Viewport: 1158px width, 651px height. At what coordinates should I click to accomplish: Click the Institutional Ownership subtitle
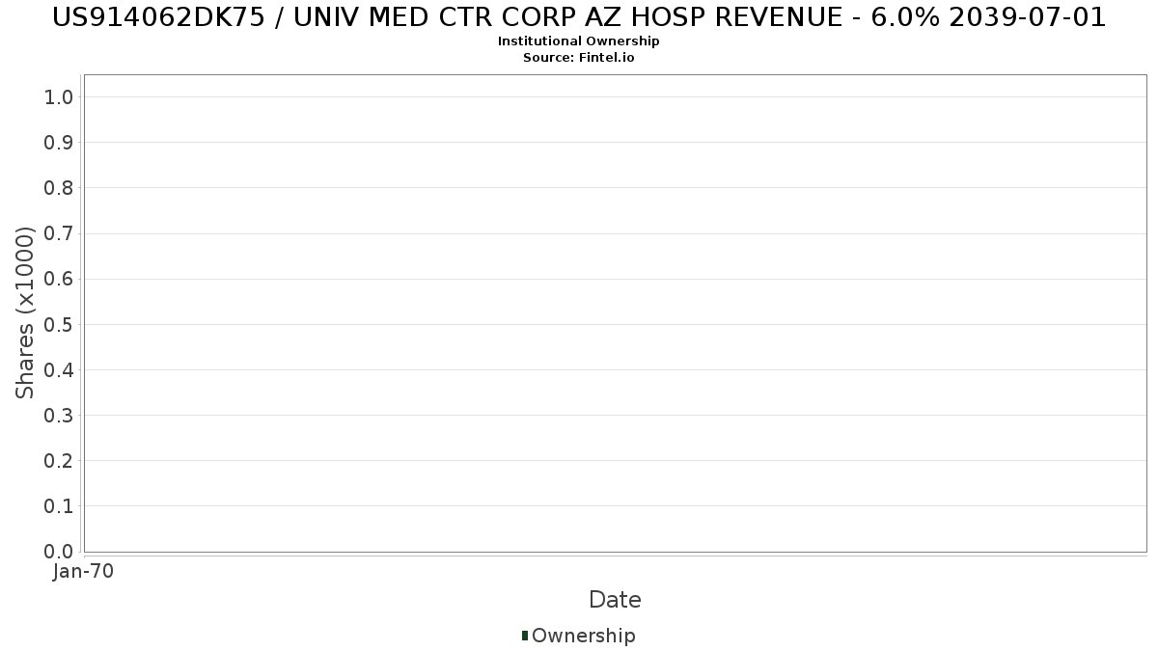tap(579, 41)
